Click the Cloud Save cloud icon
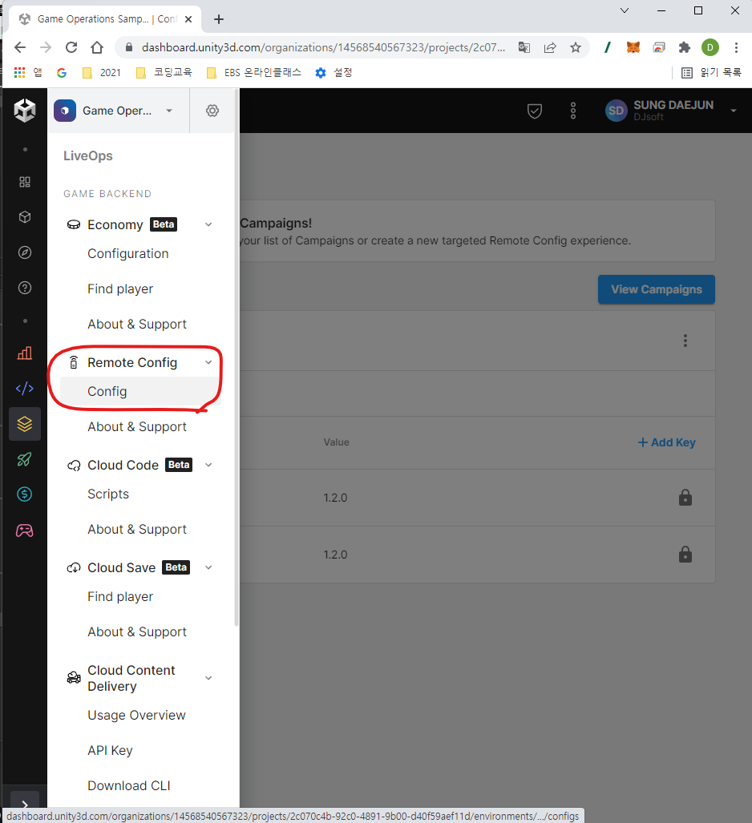The height and width of the screenshot is (823, 752). pos(74,567)
